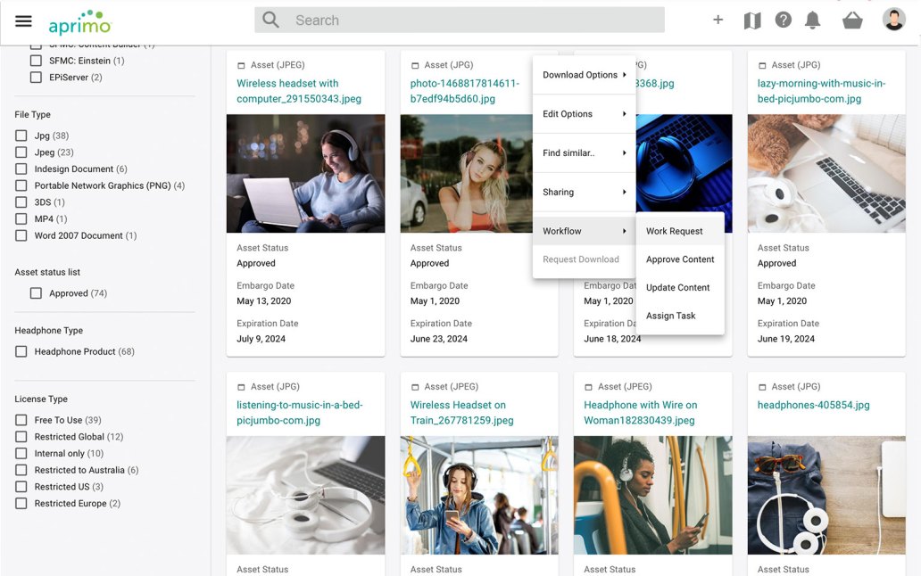Click asset type icon on Headphone with Wire card

point(588,387)
